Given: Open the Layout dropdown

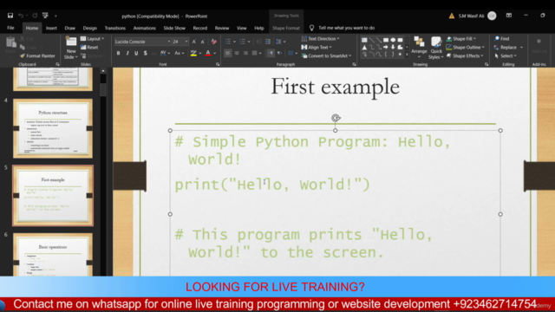Looking at the screenshot, I should point(93,38).
